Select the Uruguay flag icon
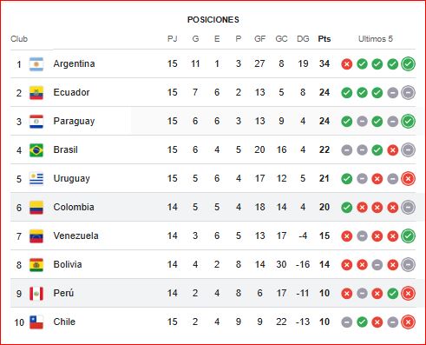 pyautogui.click(x=36, y=179)
